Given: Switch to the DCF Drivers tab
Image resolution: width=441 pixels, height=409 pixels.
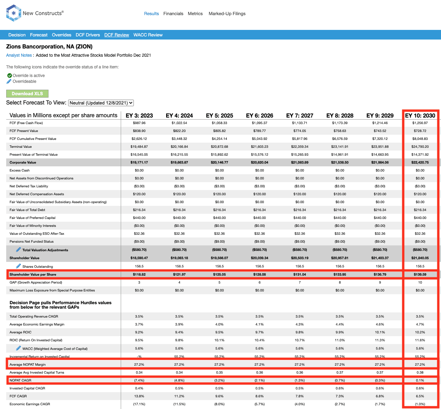Looking at the screenshot, I should click(88, 35).
